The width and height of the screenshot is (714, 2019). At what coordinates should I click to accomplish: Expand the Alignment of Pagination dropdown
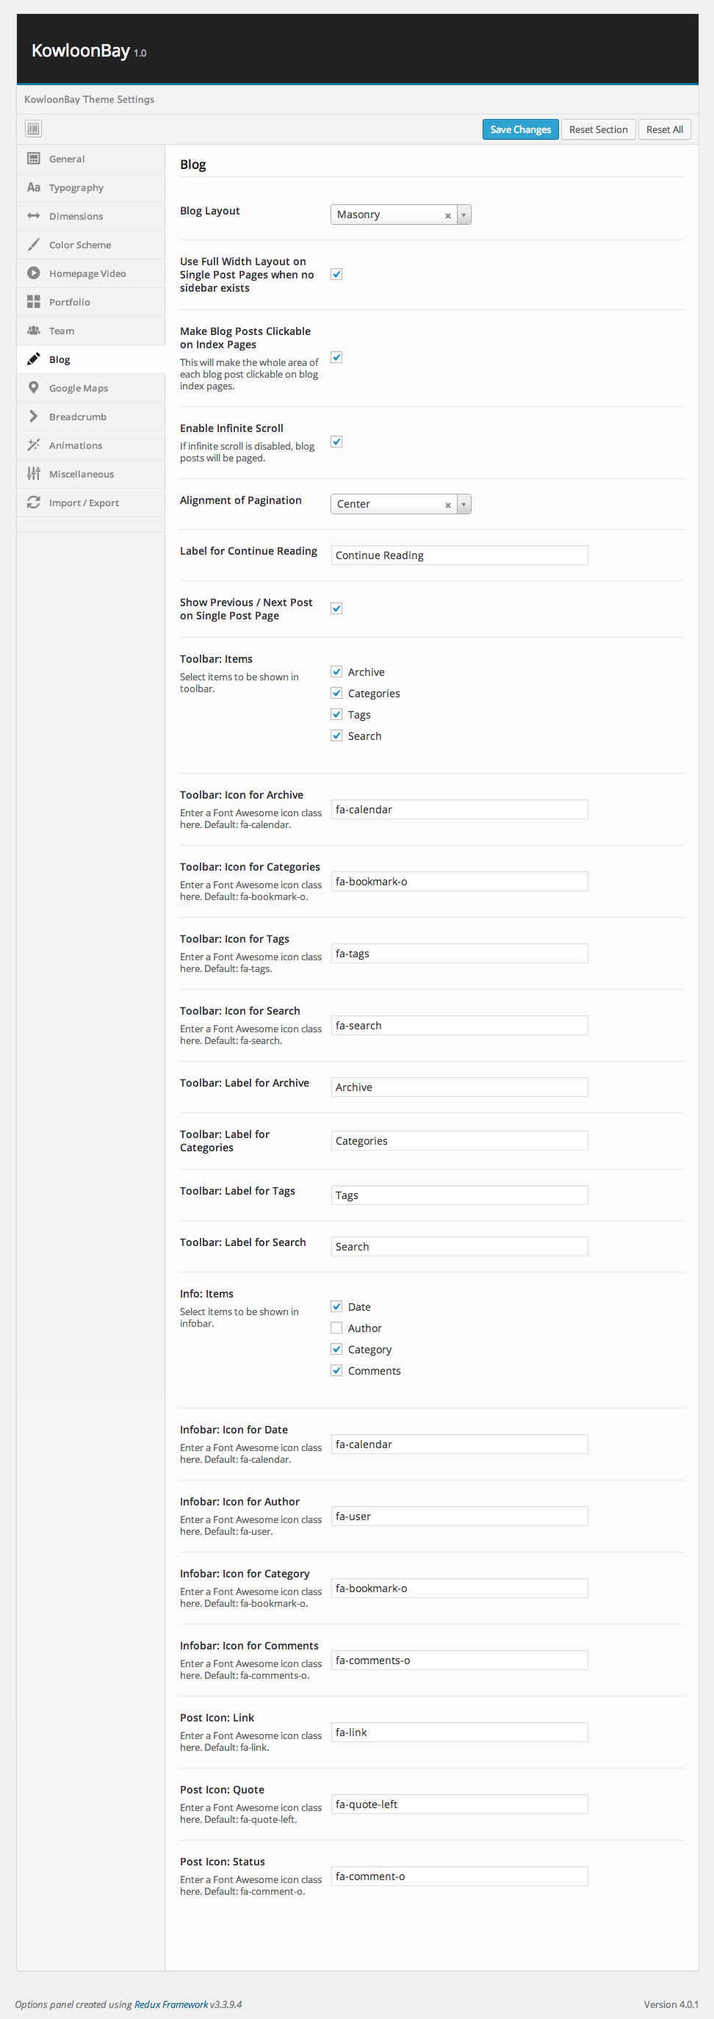pyautogui.click(x=464, y=504)
